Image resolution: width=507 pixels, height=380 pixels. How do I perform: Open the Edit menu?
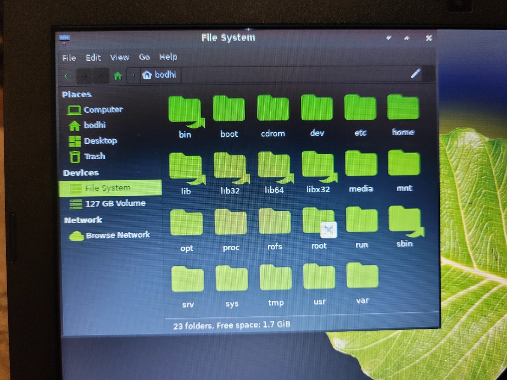click(x=93, y=58)
